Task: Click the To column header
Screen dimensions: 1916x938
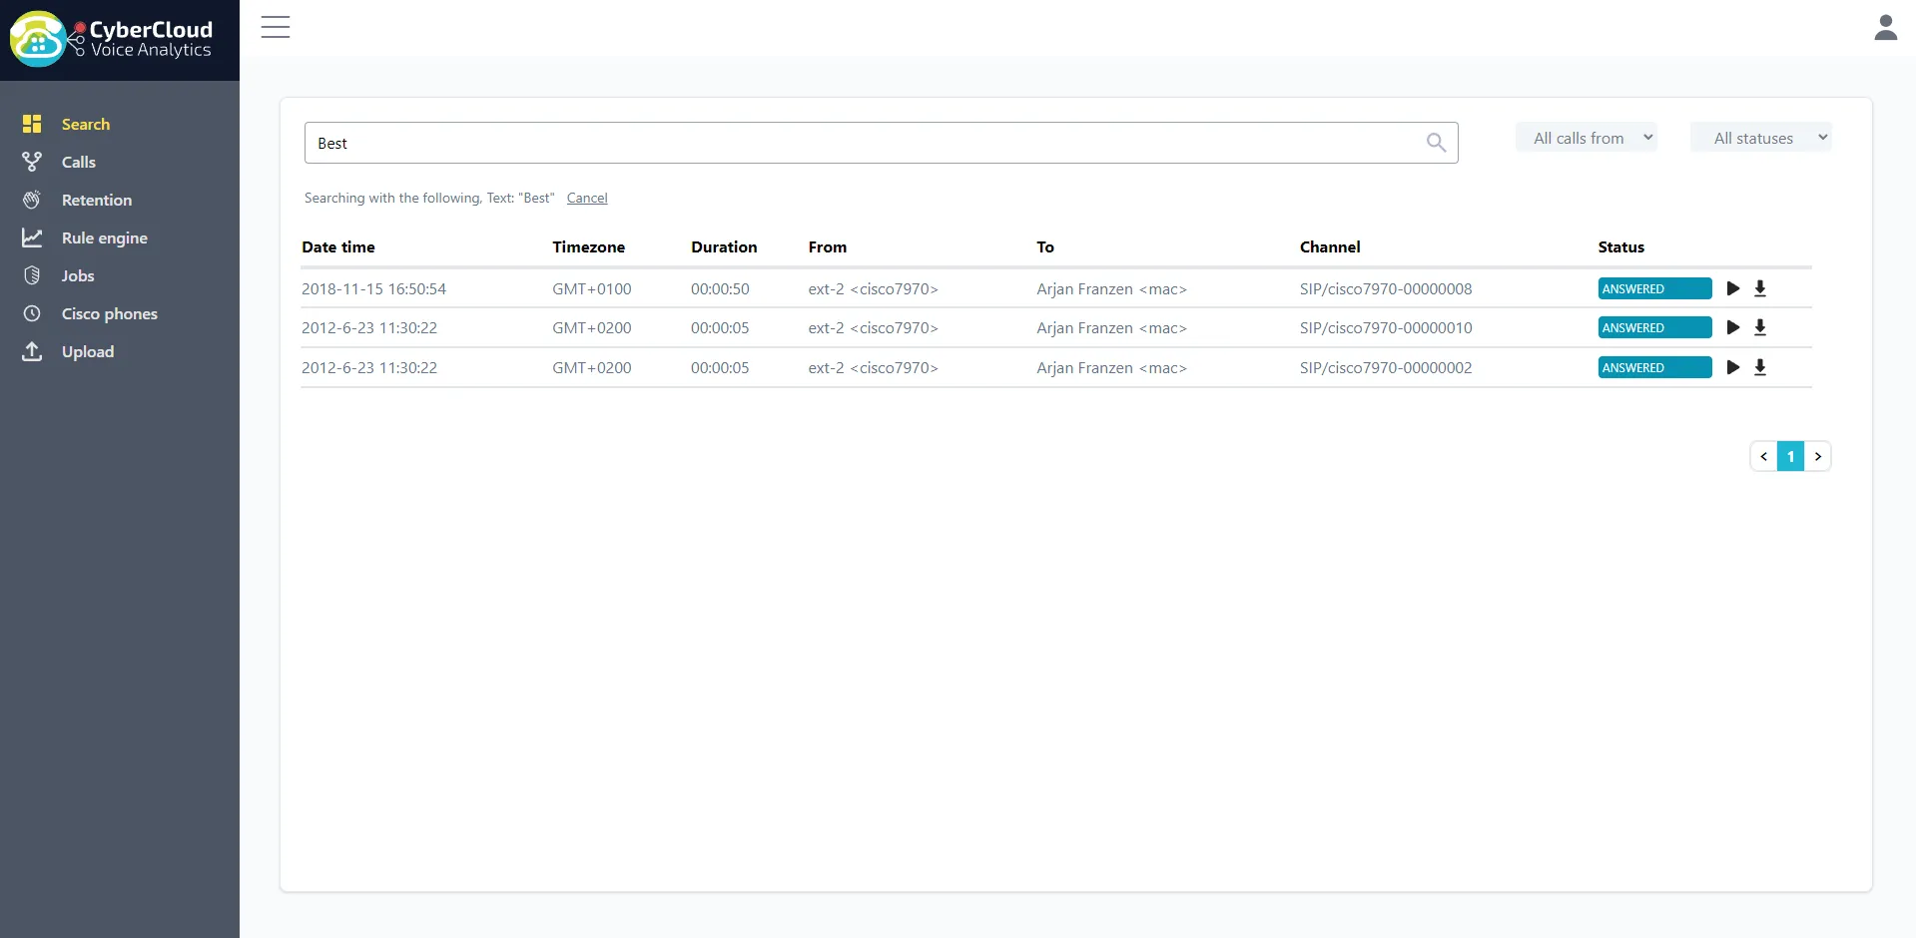Action: pos(1045,246)
